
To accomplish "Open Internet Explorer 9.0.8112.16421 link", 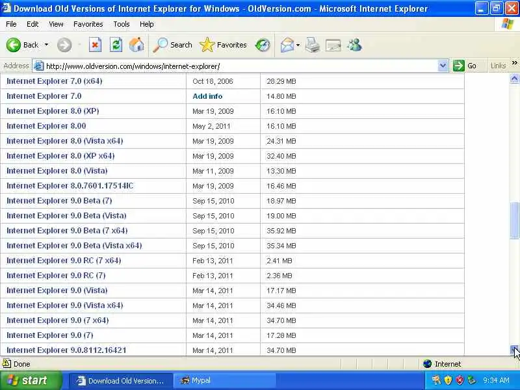I will coord(66,350).
